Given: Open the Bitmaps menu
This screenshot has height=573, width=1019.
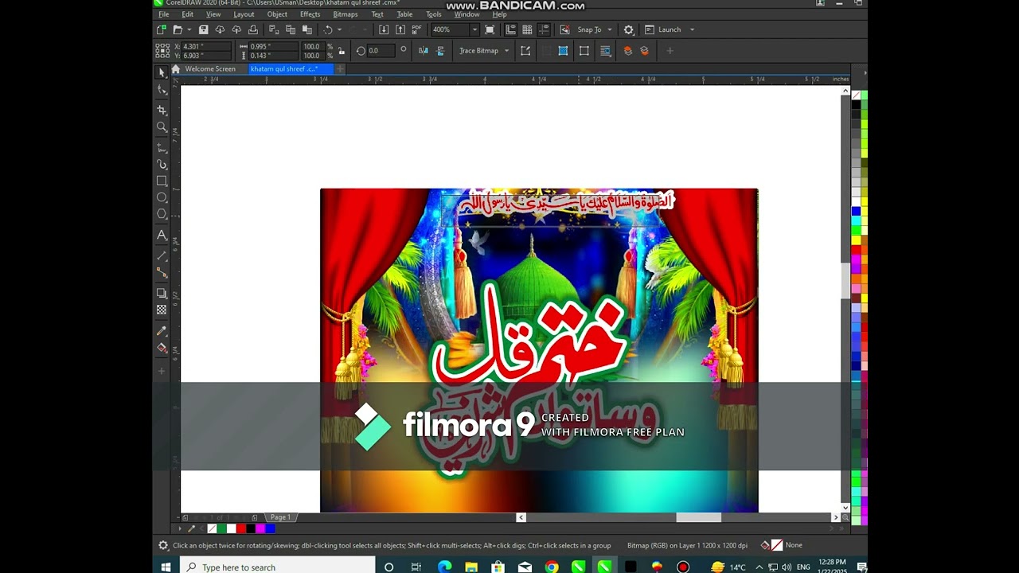Looking at the screenshot, I should click(x=346, y=14).
